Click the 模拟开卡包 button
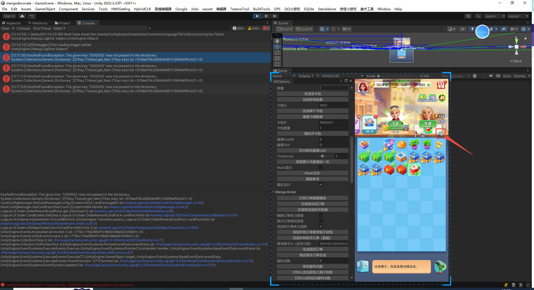 pos(312,134)
